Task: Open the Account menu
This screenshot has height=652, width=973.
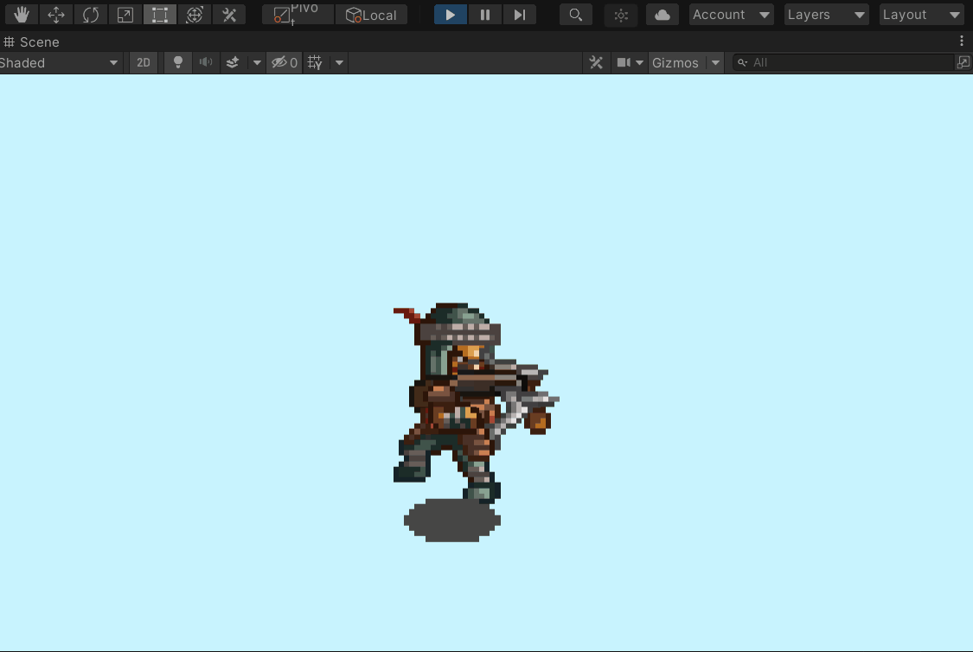Action: [731, 15]
